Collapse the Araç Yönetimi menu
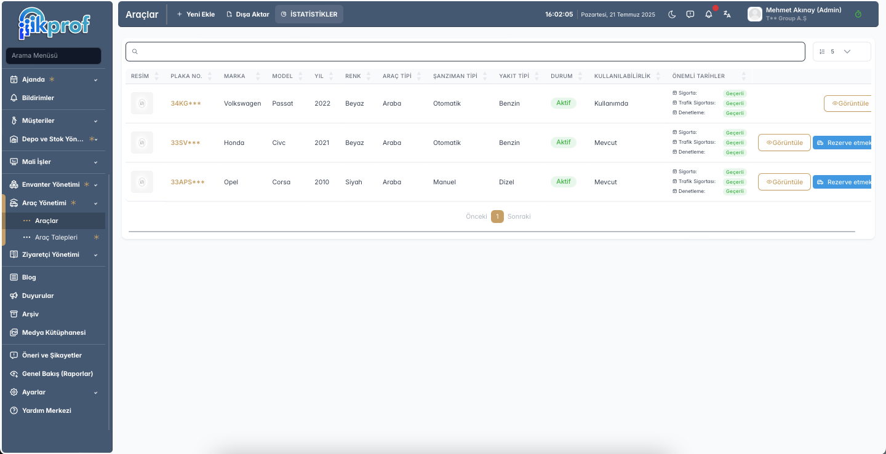Image resolution: width=886 pixels, height=454 pixels. (x=54, y=203)
